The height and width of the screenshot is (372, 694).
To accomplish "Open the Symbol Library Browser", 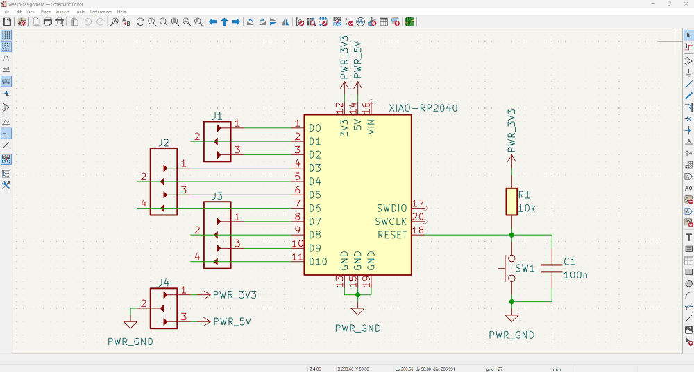I will tap(311, 21).
